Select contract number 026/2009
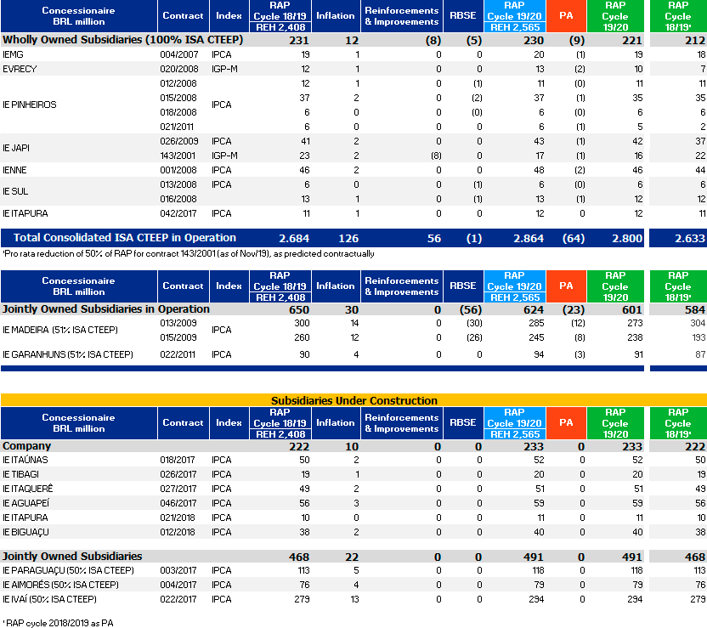Screen dimensions: 707x628 [x=179, y=141]
